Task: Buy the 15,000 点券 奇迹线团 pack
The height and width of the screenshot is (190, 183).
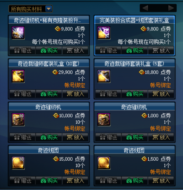Action: [x=49, y=181]
